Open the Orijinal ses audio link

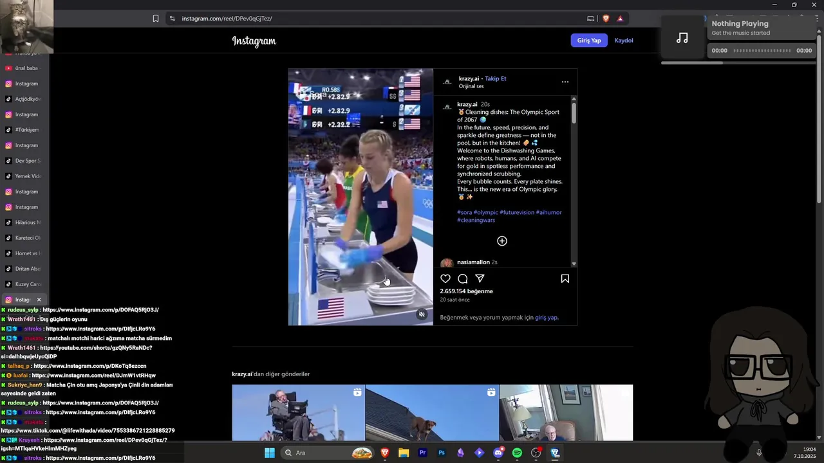tap(471, 86)
